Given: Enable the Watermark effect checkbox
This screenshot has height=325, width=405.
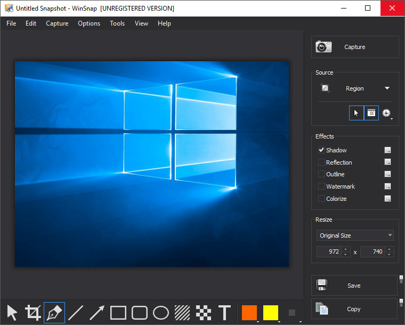Looking at the screenshot, I should 321,186.
